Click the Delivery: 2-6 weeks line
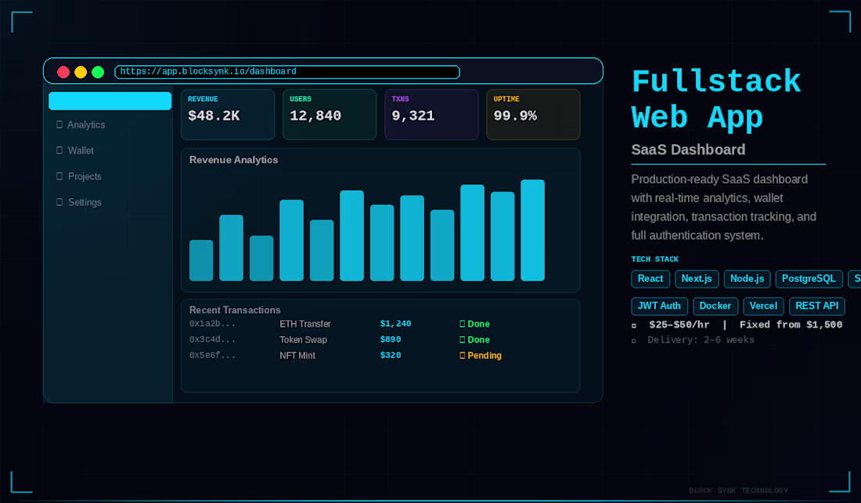The height and width of the screenshot is (503, 861). click(x=693, y=340)
